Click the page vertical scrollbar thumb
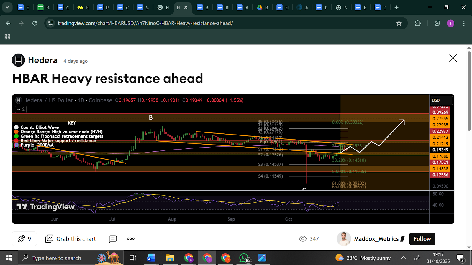This screenshot has width=472, height=265. 469,91
